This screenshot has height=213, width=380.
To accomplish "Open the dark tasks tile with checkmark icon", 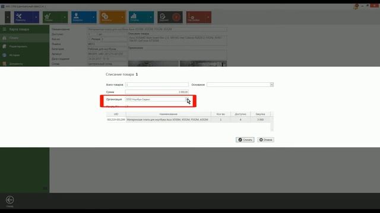I will click(170, 17).
